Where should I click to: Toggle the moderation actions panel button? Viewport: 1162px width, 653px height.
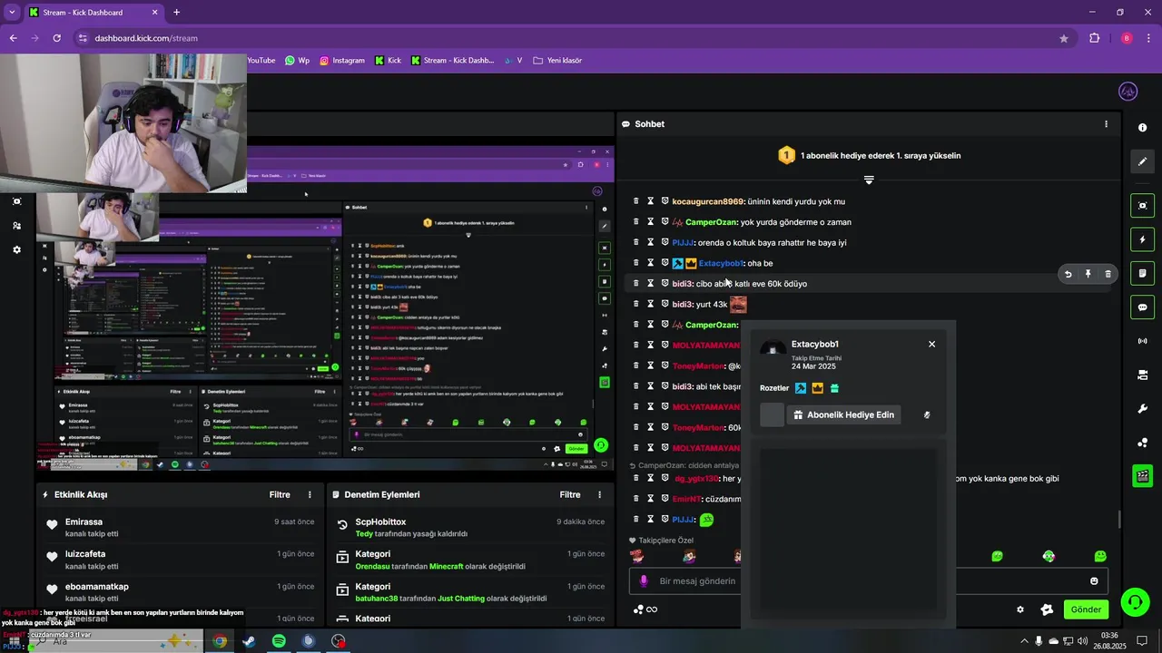pos(1142,273)
